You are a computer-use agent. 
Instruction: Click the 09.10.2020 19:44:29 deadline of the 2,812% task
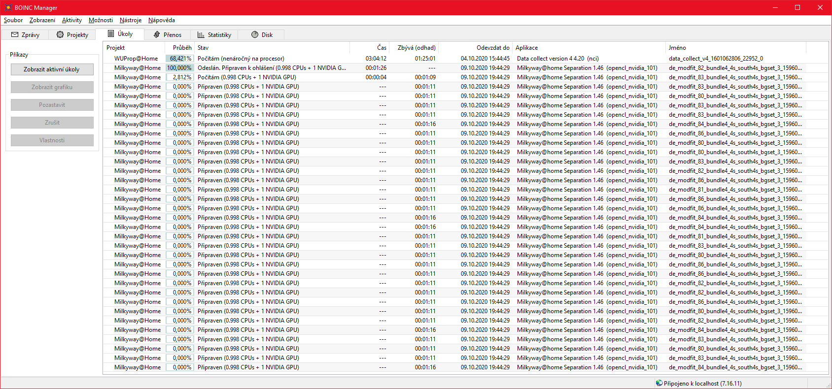(485, 77)
